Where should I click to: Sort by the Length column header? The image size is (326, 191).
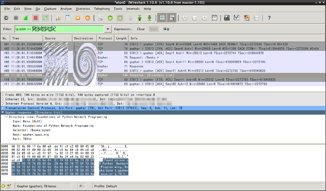click(121, 38)
